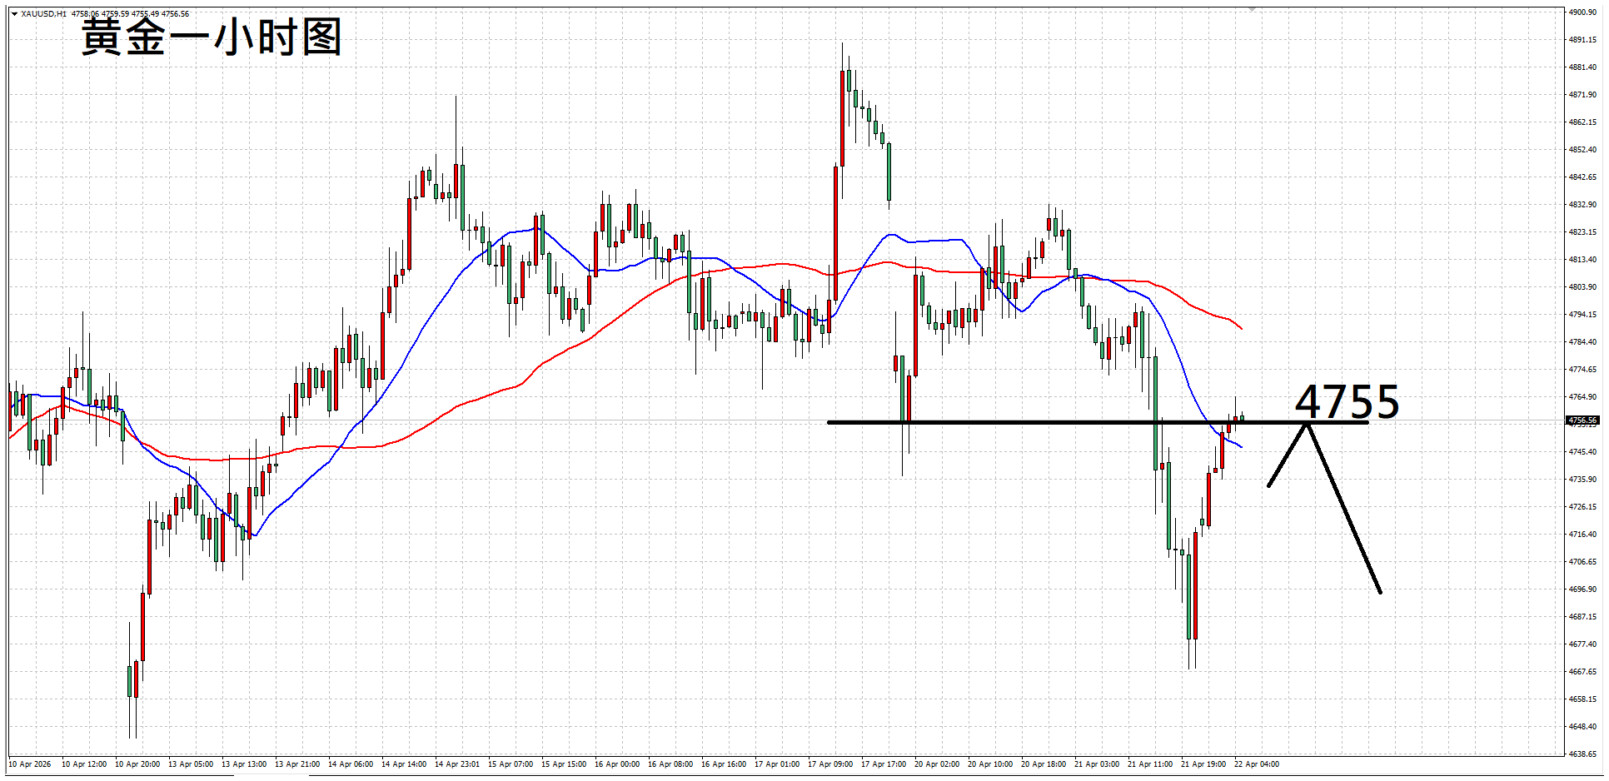Click the 4803.90 price axis label
Screen dimensions: 1609x781
[x=1582, y=287]
